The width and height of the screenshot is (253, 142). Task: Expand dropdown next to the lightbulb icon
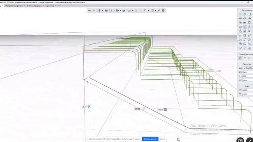(x=132, y=11)
